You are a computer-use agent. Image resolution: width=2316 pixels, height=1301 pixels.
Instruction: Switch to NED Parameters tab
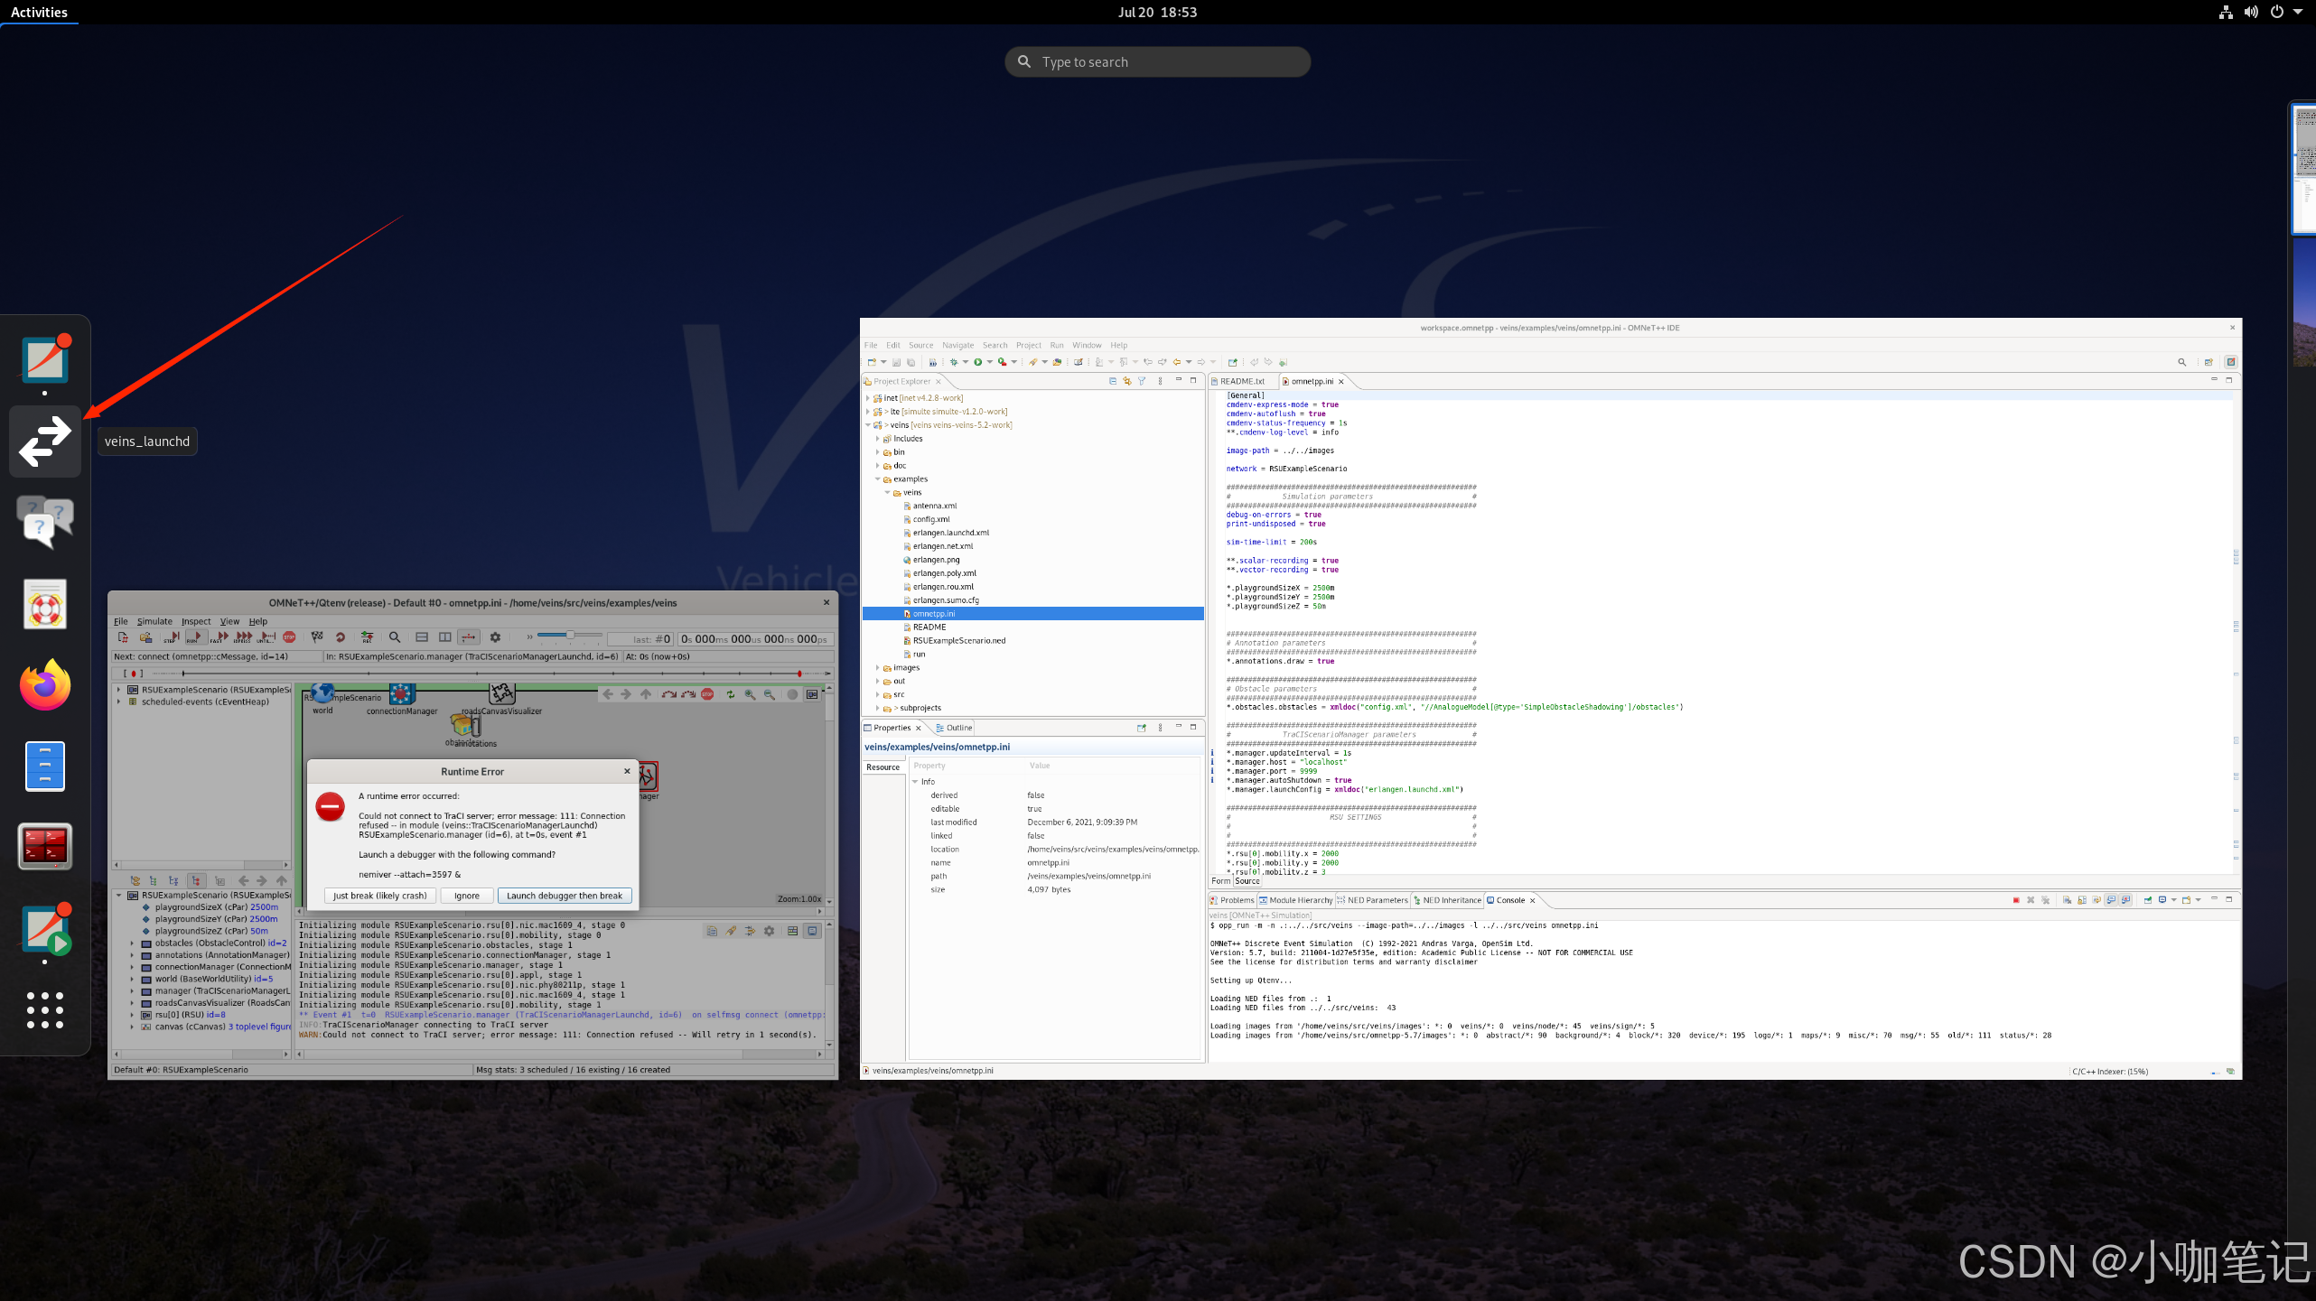pyautogui.click(x=1373, y=900)
